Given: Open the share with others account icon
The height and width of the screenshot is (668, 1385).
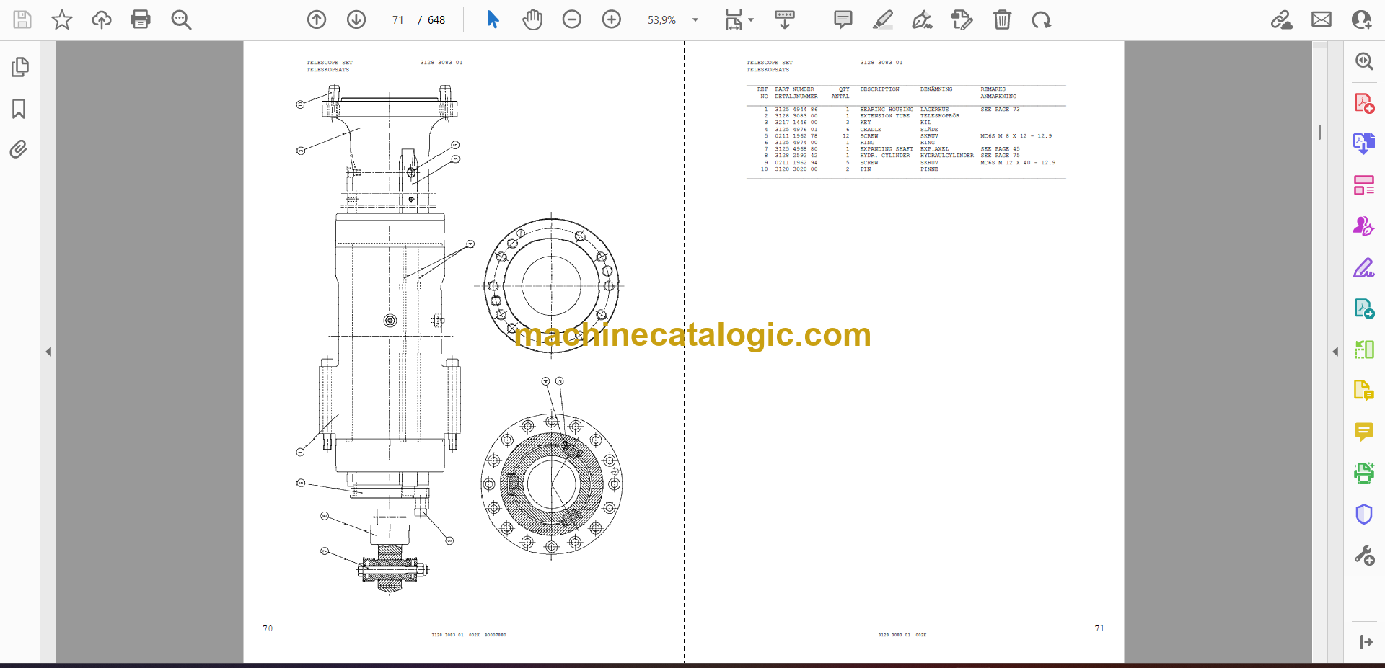Looking at the screenshot, I should tap(1361, 19).
